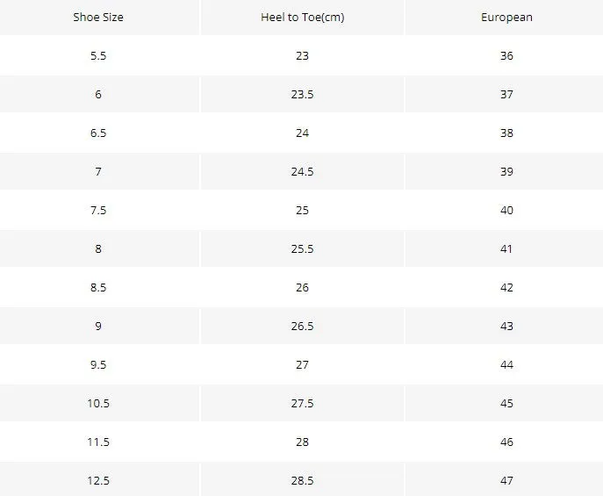The height and width of the screenshot is (496, 603).
Task: Click European size 44 cell
Action: (506, 365)
